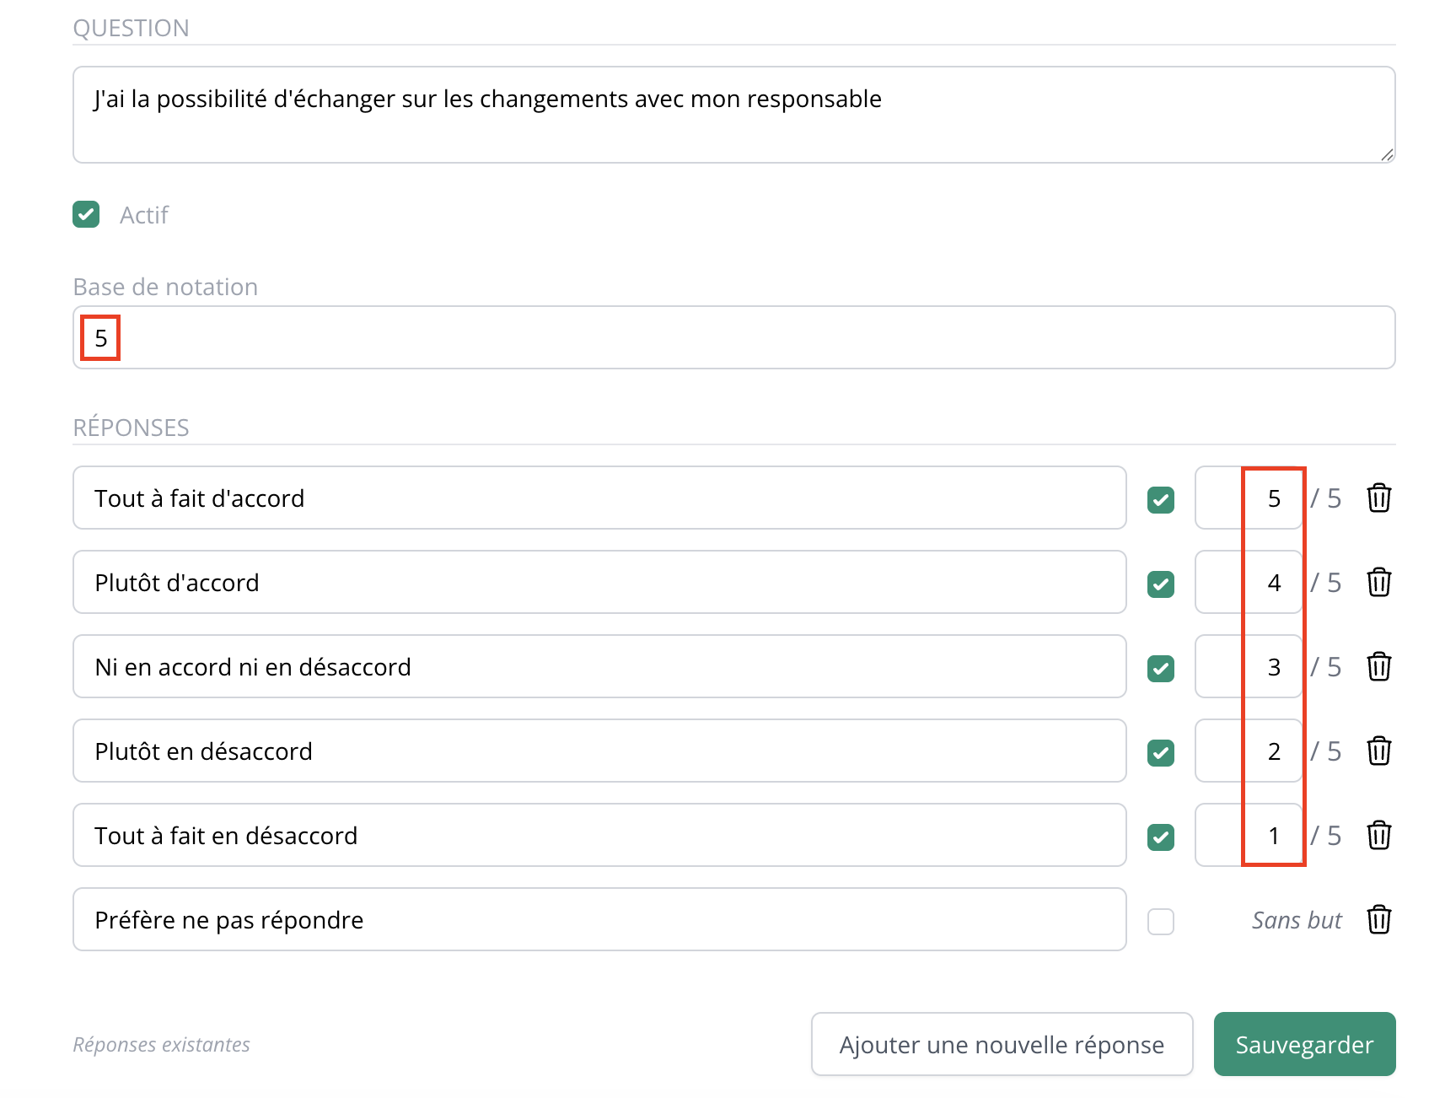Delete the answer "Tout à fait d'accord"
Screen dimensions: 1445x1098
1379,498
